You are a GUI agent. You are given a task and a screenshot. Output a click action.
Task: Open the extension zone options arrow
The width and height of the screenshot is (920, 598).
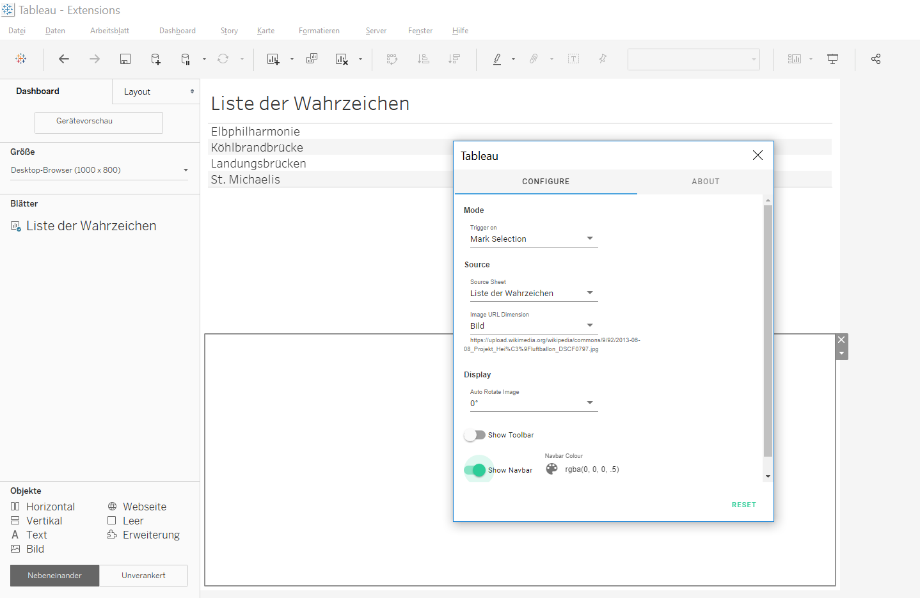pos(842,353)
